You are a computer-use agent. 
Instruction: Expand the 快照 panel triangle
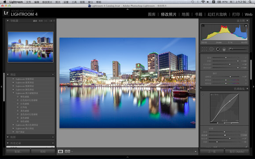[7, 137]
